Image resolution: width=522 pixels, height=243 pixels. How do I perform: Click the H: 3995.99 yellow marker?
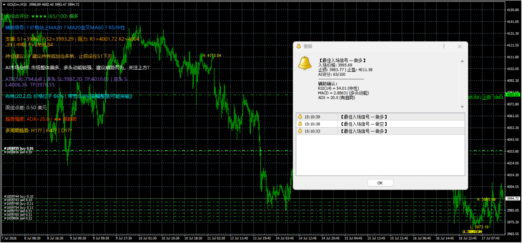click(486, 199)
